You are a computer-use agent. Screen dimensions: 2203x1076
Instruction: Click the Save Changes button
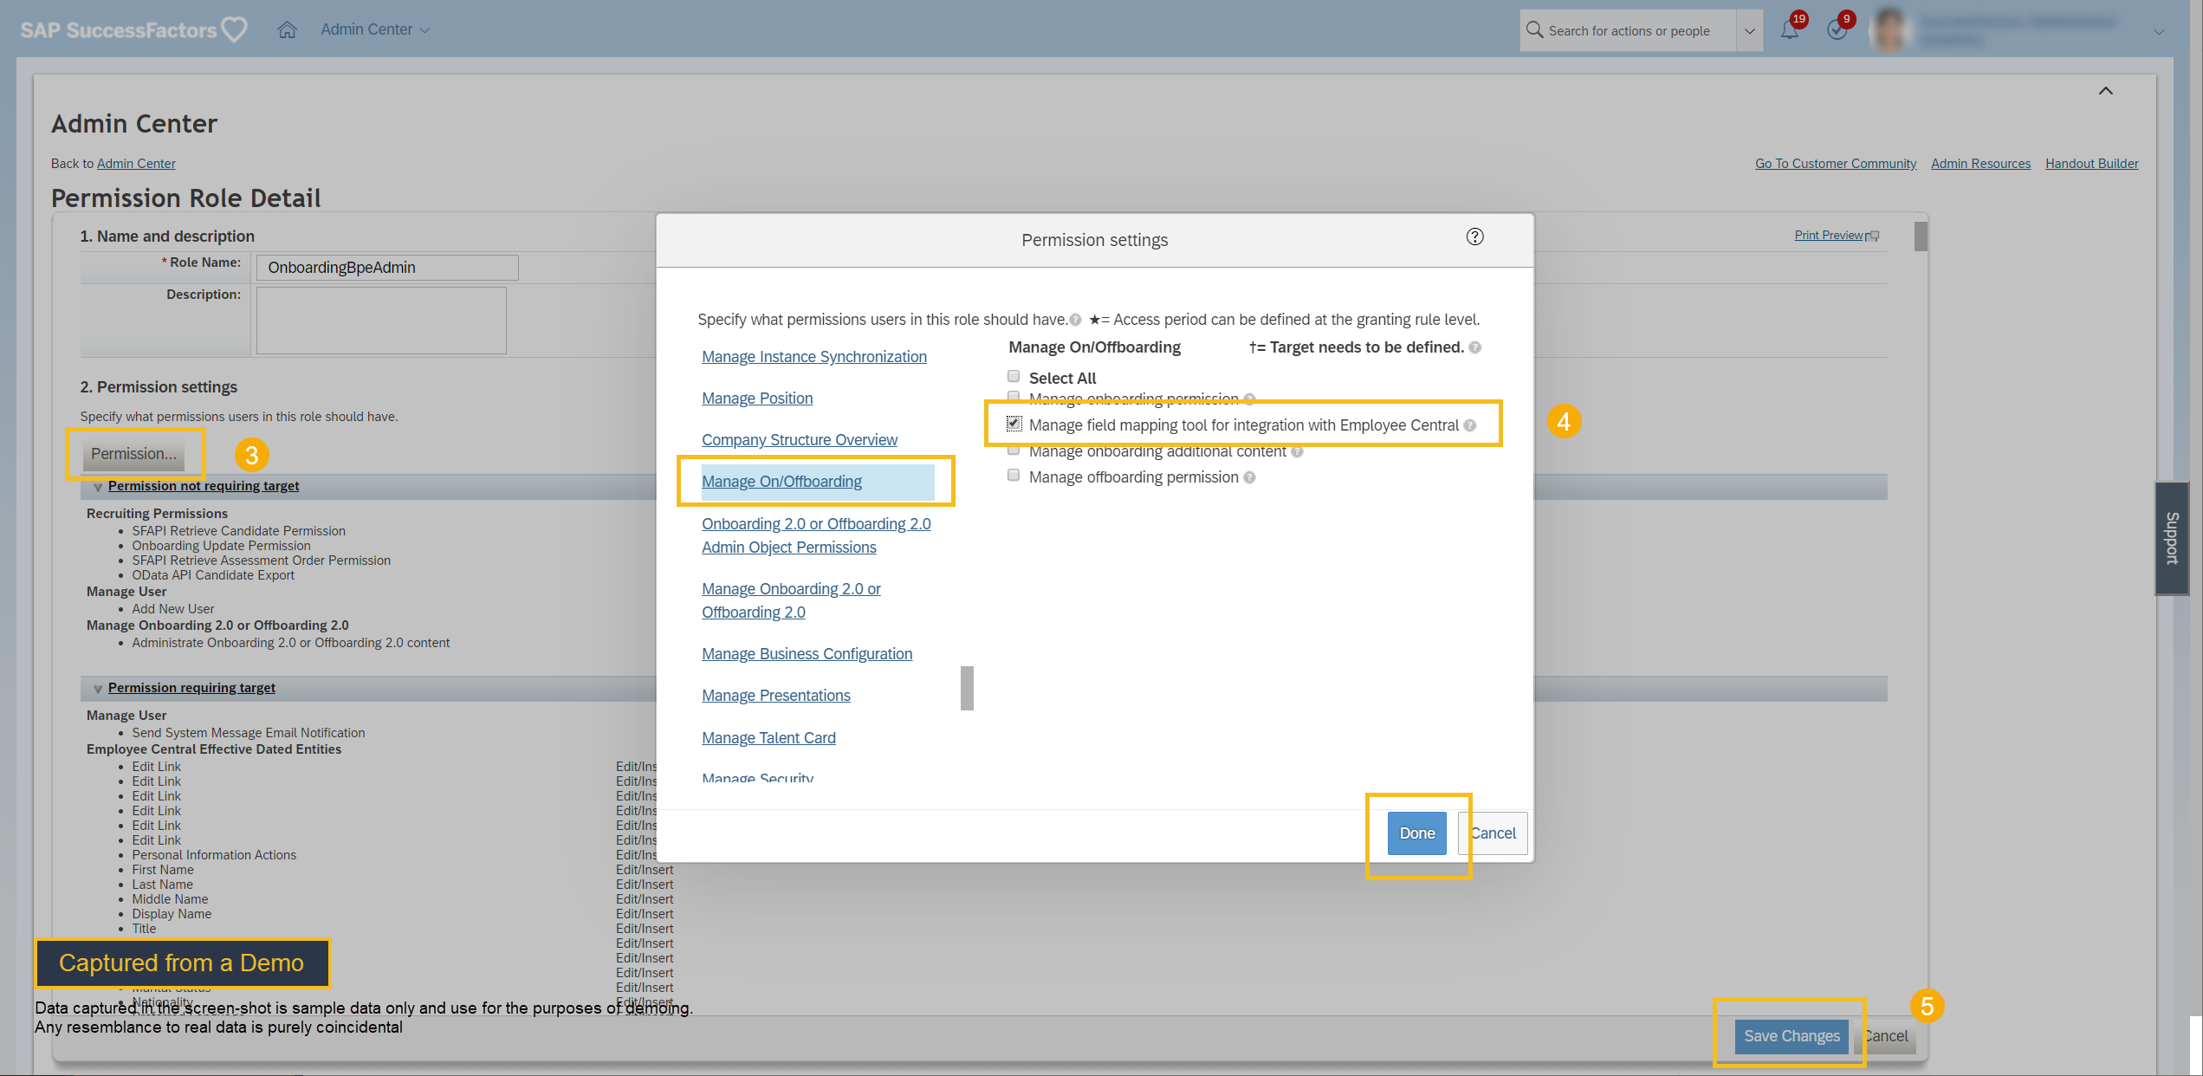[1791, 1036]
